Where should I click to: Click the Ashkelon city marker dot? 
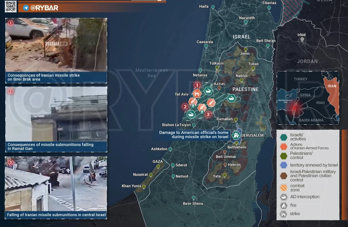(170, 149)
